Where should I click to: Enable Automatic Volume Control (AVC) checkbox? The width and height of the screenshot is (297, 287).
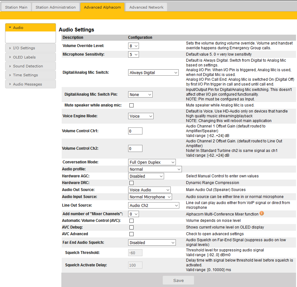click(131, 221)
